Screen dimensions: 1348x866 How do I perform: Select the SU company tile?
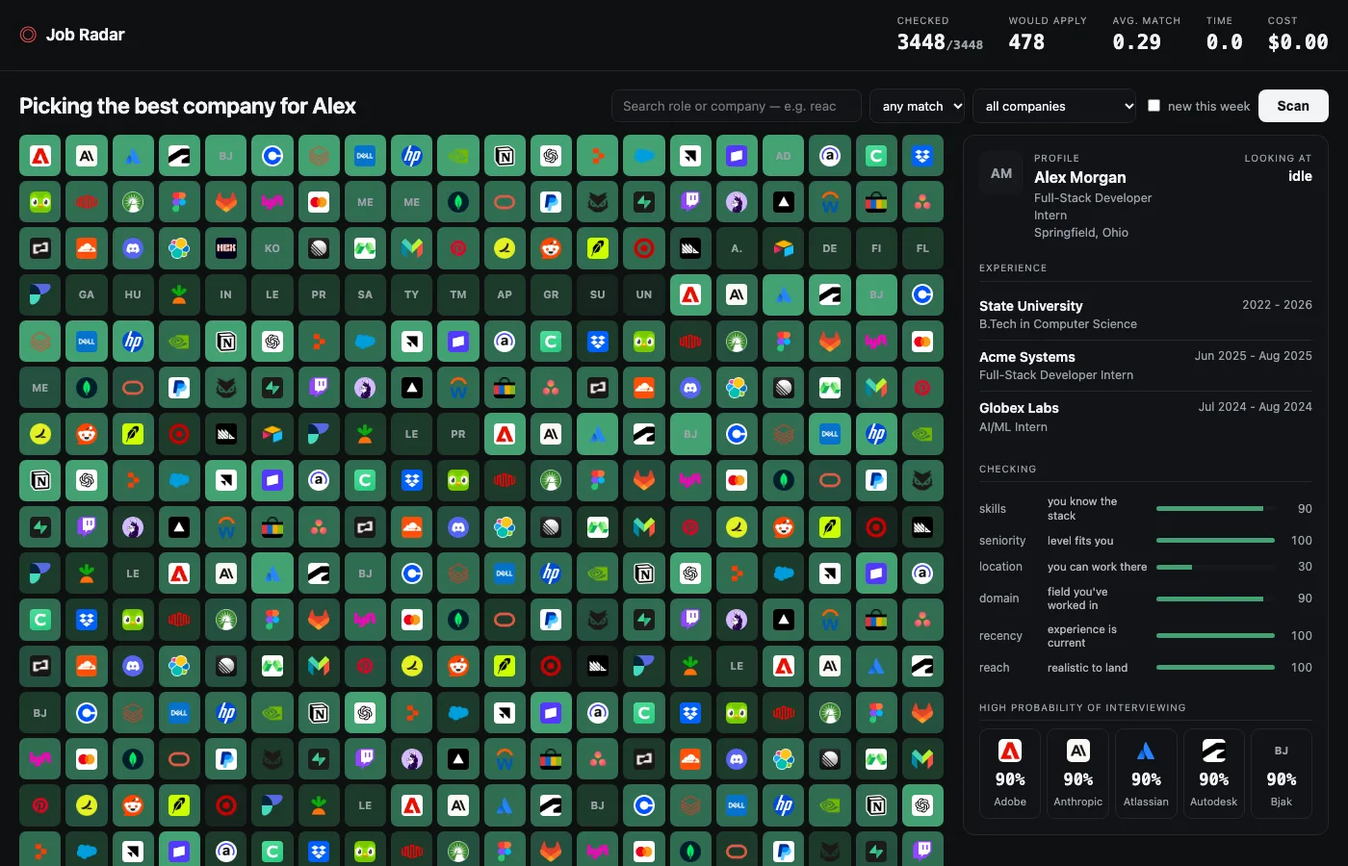point(598,294)
